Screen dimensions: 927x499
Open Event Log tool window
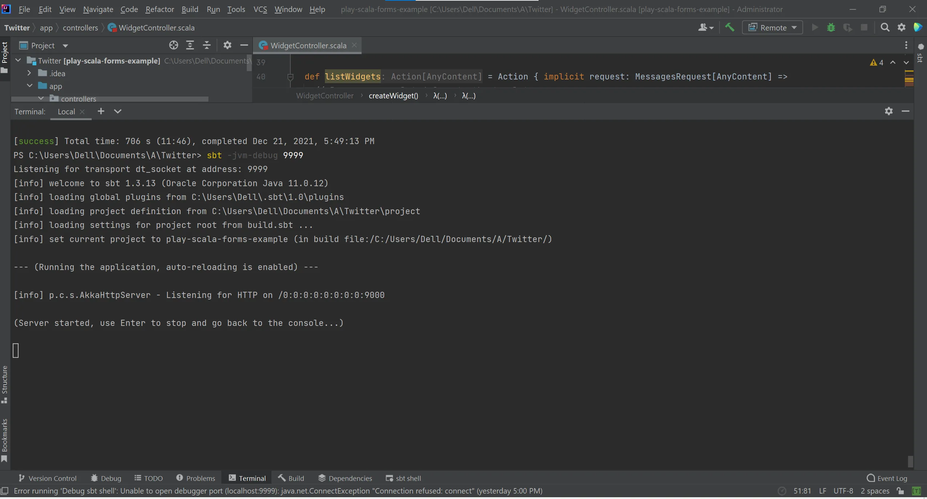(887, 478)
